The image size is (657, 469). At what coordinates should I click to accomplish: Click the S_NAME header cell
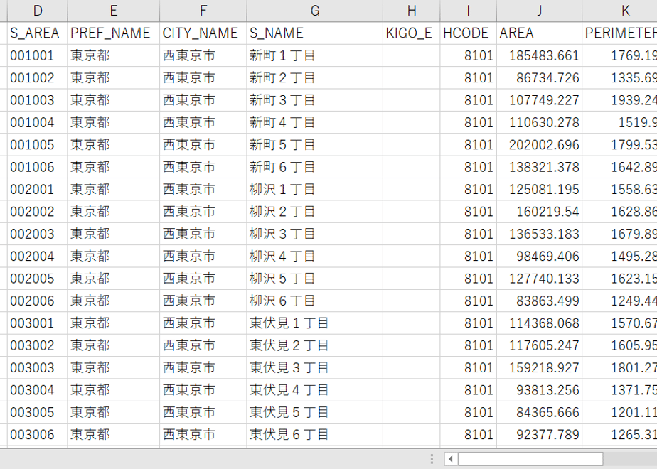pyautogui.click(x=315, y=33)
